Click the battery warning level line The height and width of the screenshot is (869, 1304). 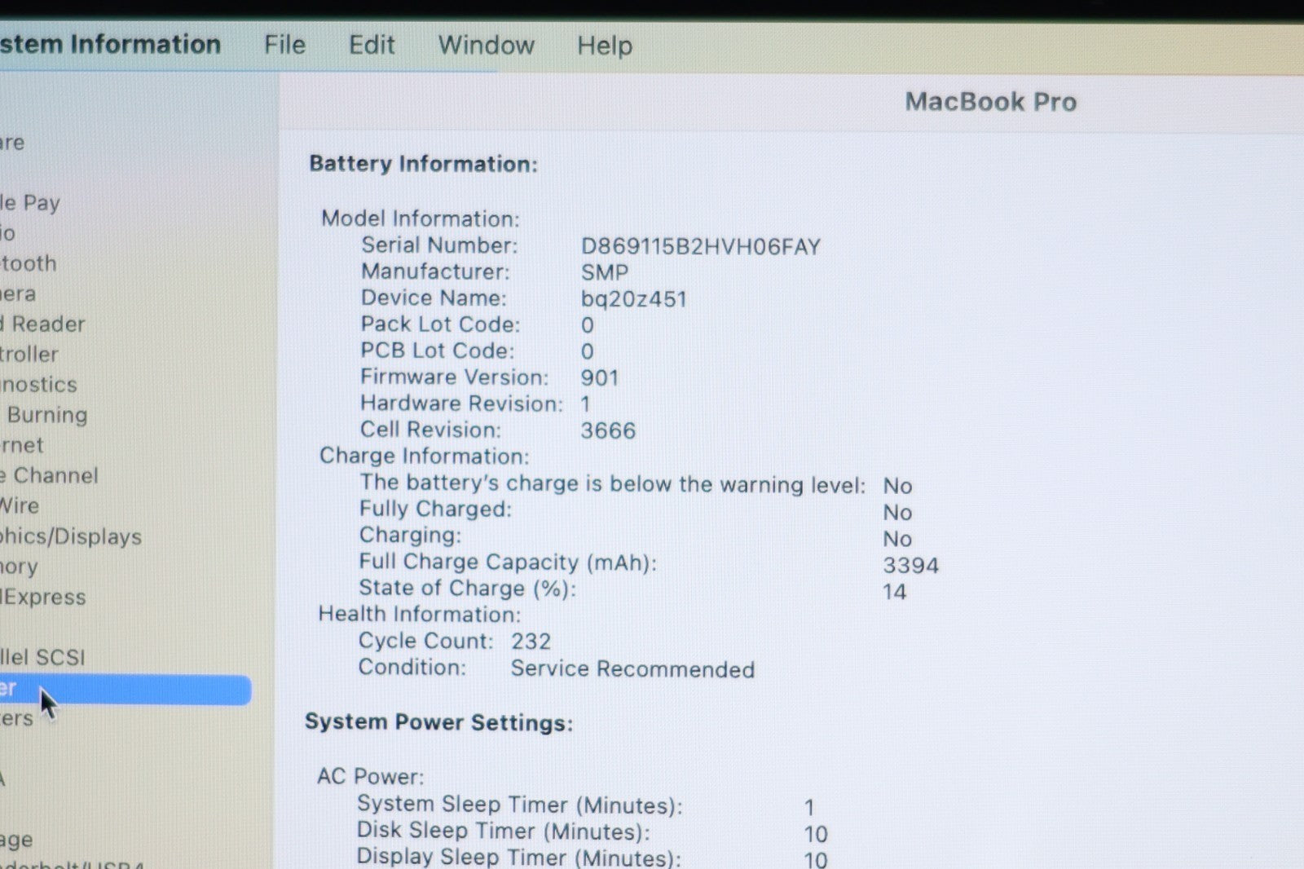pyautogui.click(x=636, y=484)
